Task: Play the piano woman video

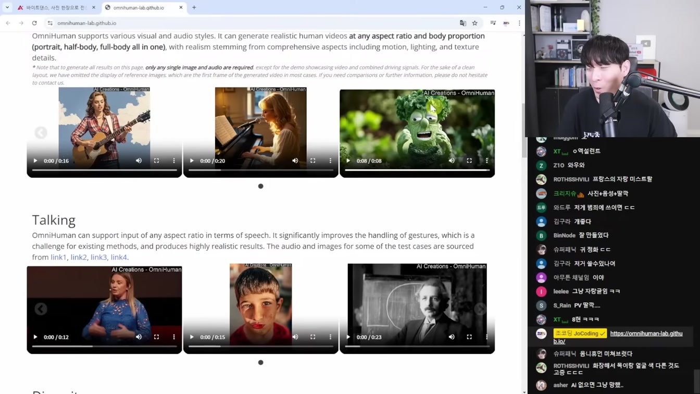Action: pos(192,161)
